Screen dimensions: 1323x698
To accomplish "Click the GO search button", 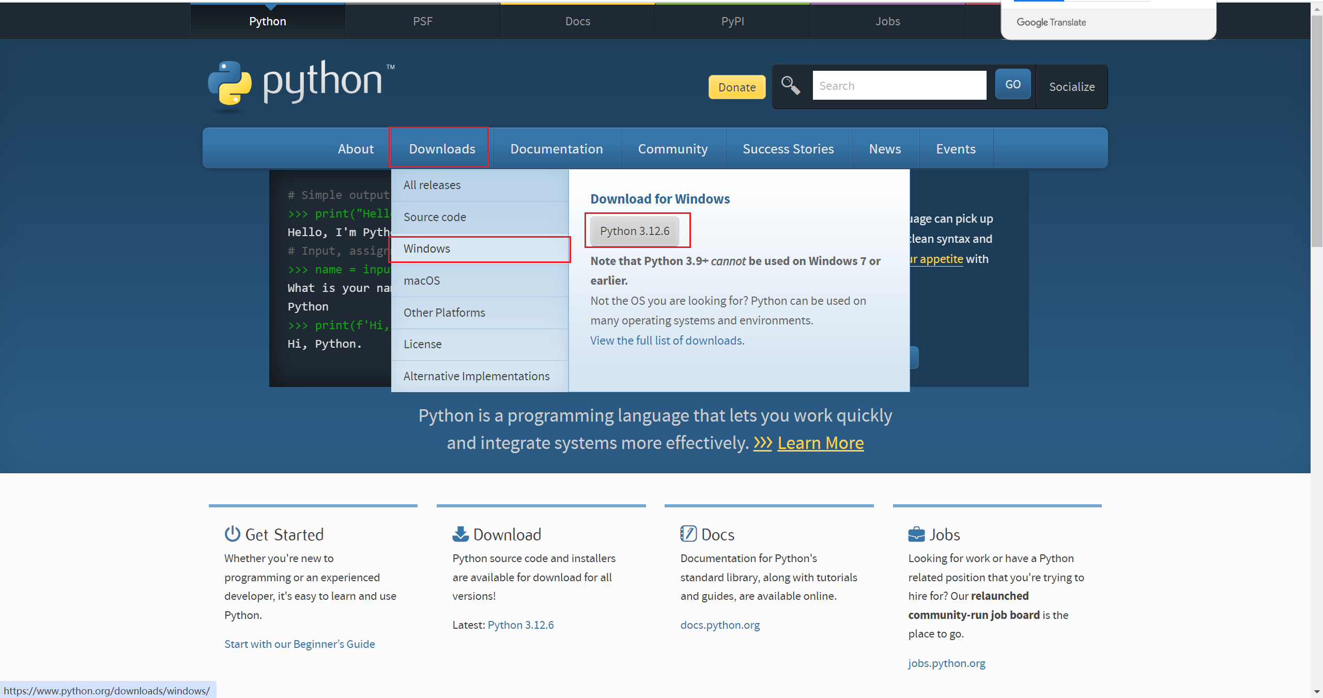I will [x=1013, y=84].
